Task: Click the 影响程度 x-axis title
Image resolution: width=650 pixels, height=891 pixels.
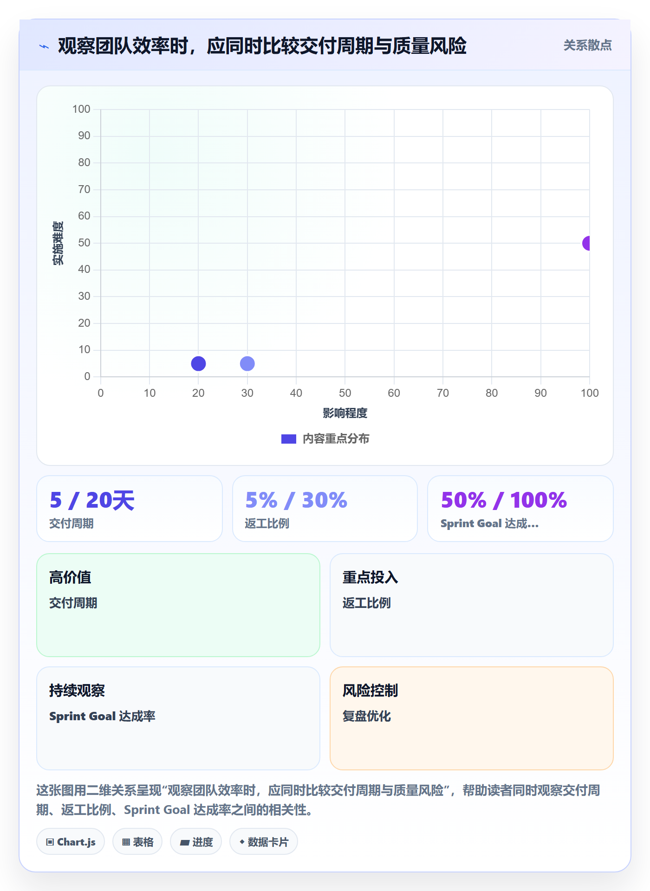Action: (345, 413)
